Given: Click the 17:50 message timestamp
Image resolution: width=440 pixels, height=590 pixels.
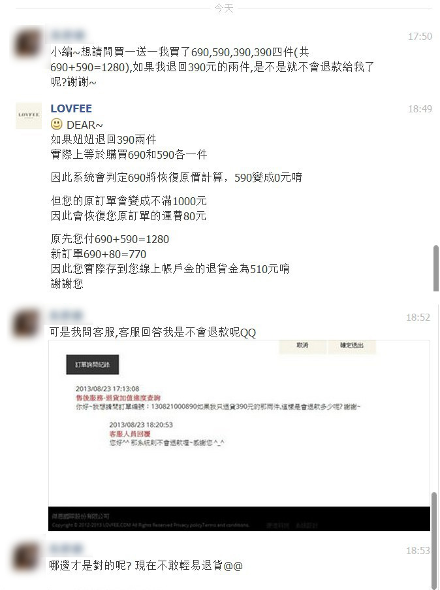Looking at the screenshot, I should tap(420, 37).
